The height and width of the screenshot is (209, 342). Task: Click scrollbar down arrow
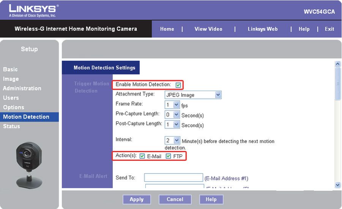(x=338, y=185)
